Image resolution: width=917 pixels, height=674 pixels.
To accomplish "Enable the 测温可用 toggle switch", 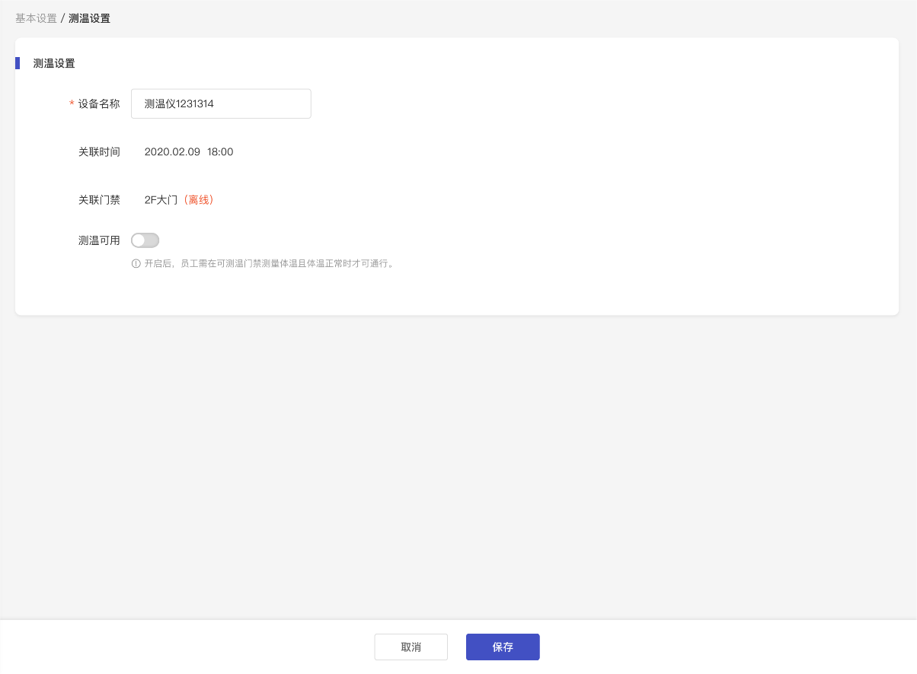I will (x=145, y=240).
